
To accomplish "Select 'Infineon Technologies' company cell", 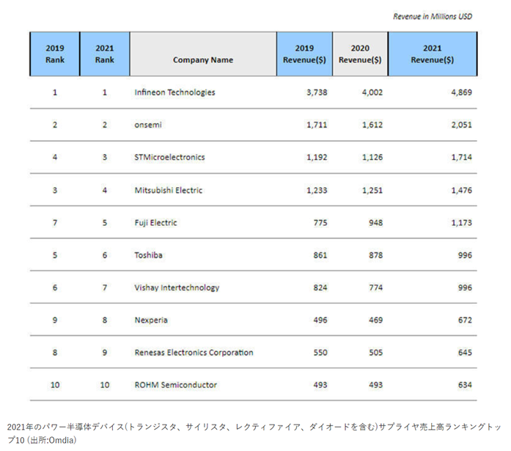I will coord(174,92).
